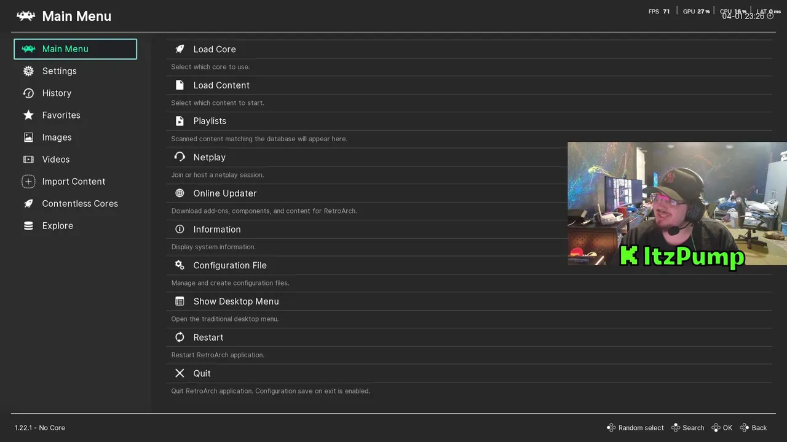Click the Online Updater globe icon
The width and height of the screenshot is (787, 442).
coord(180,193)
